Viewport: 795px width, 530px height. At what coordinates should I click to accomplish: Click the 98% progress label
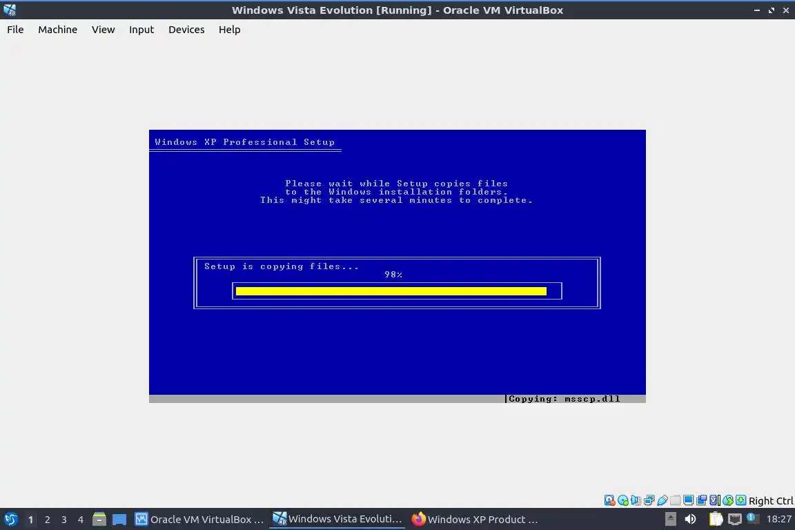pyautogui.click(x=393, y=275)
